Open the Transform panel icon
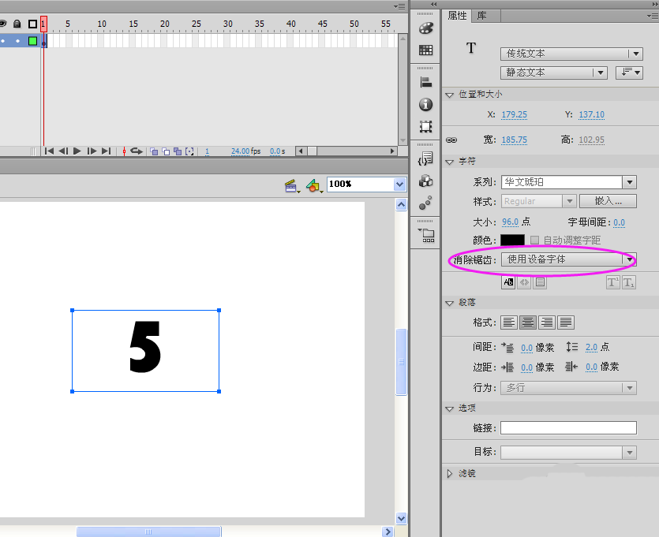659x537 pixels. point(425,126)
